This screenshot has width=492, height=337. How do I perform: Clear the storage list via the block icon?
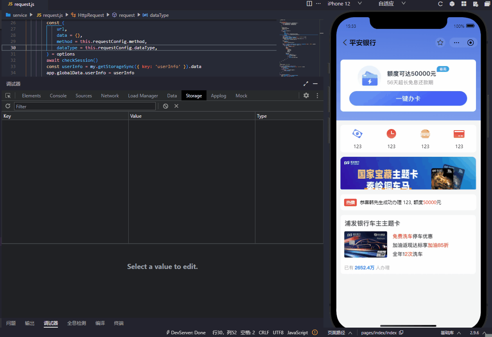click(x=165, y=106)
